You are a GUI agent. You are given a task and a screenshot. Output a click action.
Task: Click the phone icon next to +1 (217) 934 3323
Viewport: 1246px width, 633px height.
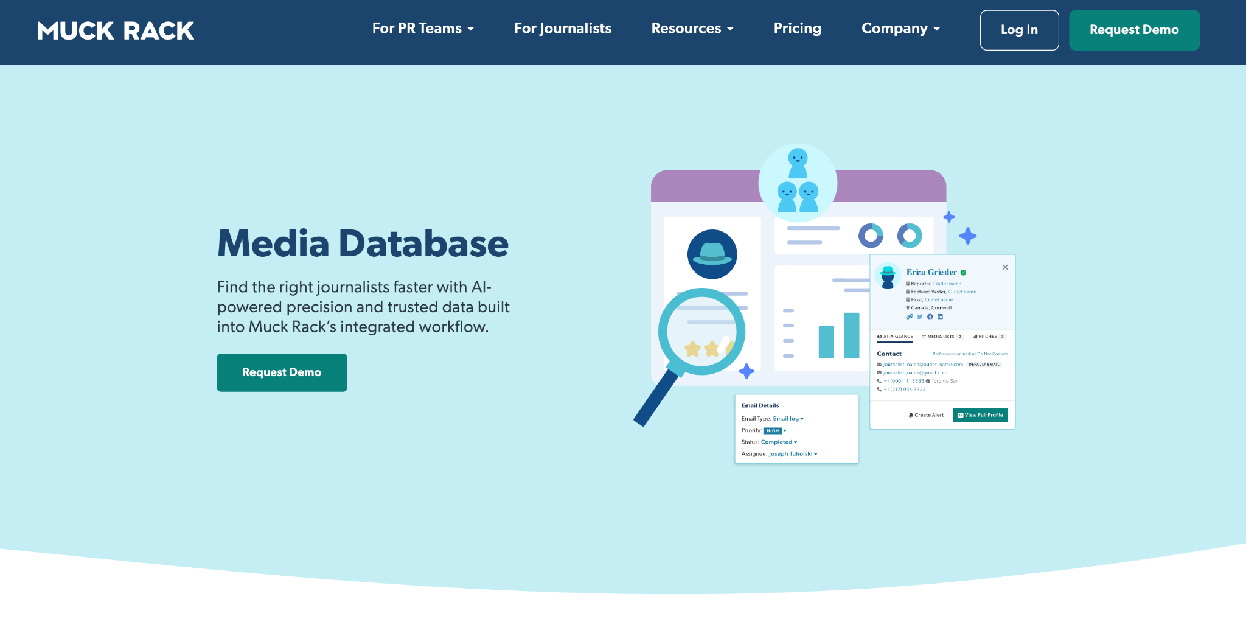coord(879,390)
